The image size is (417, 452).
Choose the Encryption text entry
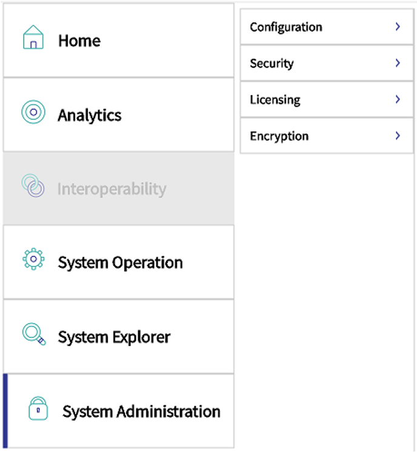point(279,136)
